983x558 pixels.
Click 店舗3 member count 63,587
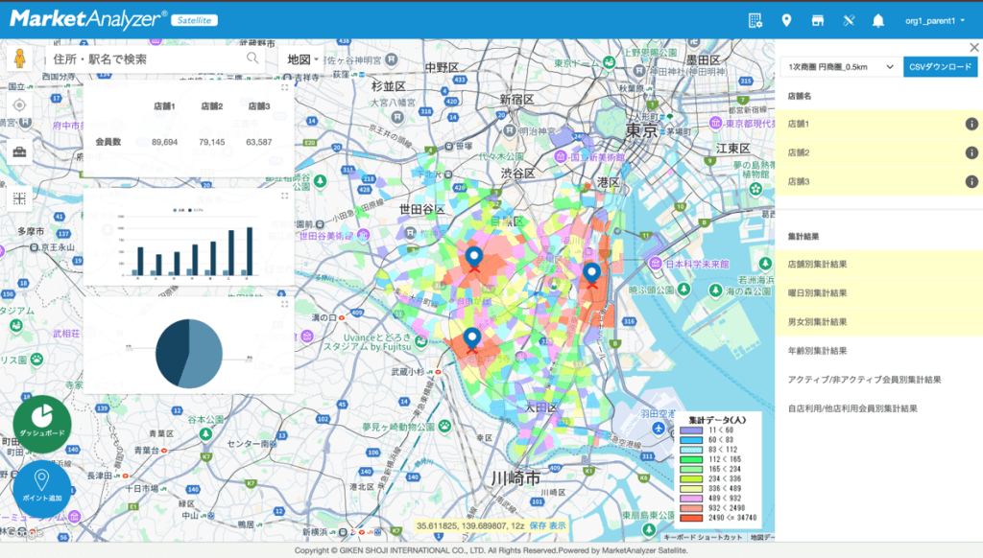[259, 142]
